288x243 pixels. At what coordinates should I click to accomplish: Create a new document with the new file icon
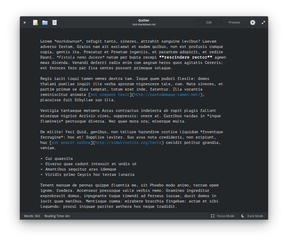pyautogui.click(x=35, y=23)
